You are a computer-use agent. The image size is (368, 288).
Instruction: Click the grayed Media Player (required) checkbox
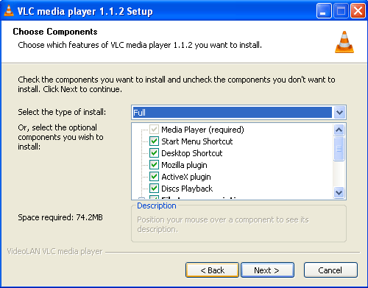click(154, 130)
